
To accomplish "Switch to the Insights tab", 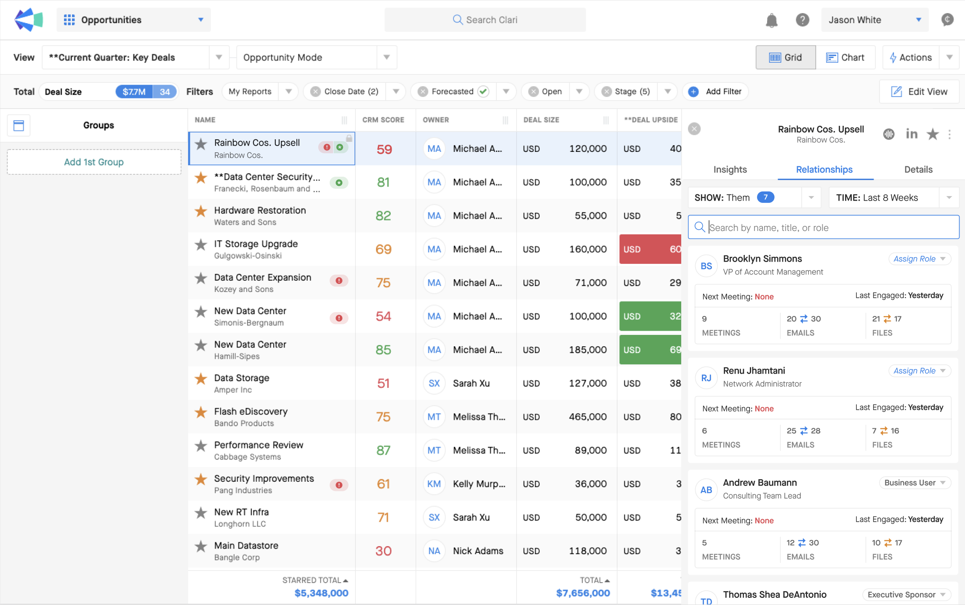I will point(731,170).
